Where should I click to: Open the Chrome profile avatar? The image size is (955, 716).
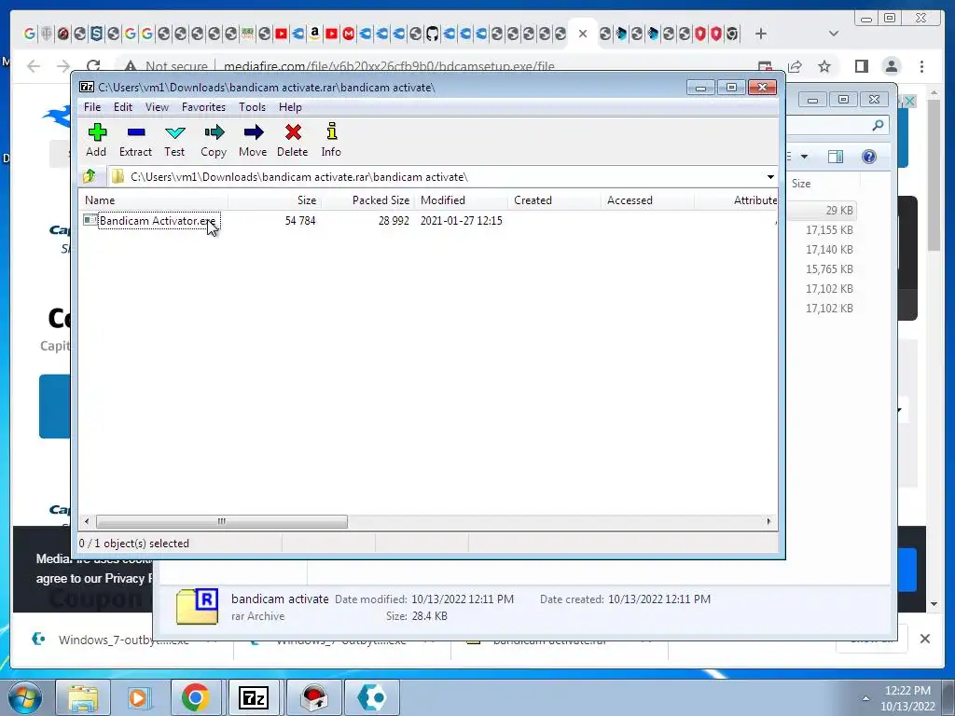[892, 66]
